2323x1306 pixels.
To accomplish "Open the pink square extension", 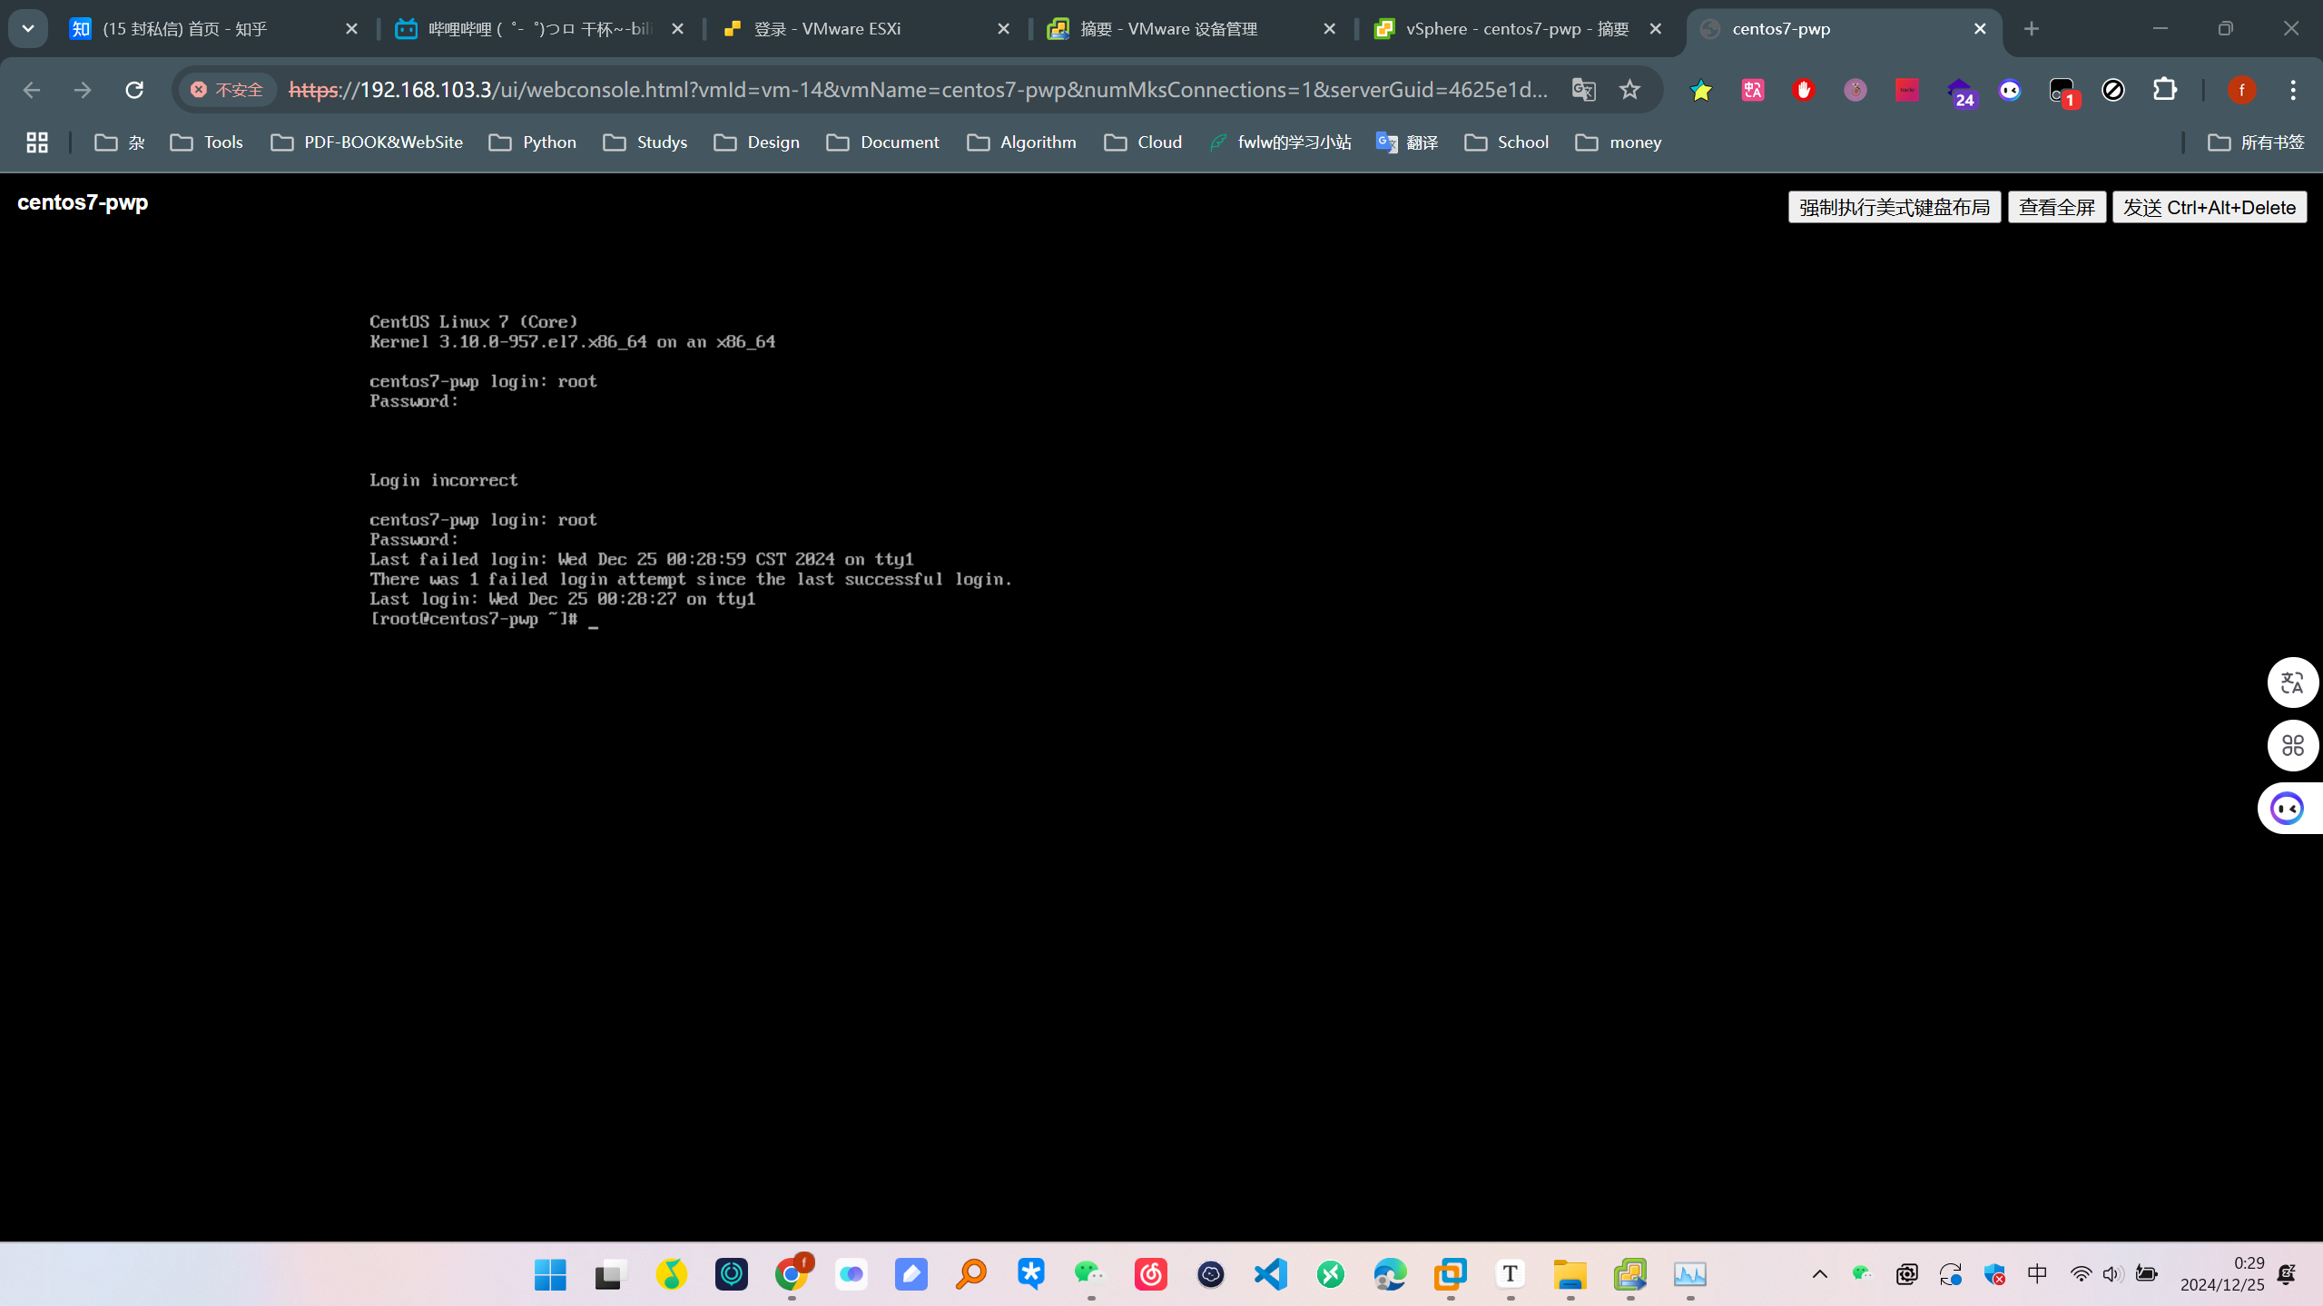I will tap(1906, 90).
